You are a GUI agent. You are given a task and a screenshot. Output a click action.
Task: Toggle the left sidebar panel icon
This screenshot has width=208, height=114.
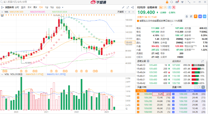2,8
